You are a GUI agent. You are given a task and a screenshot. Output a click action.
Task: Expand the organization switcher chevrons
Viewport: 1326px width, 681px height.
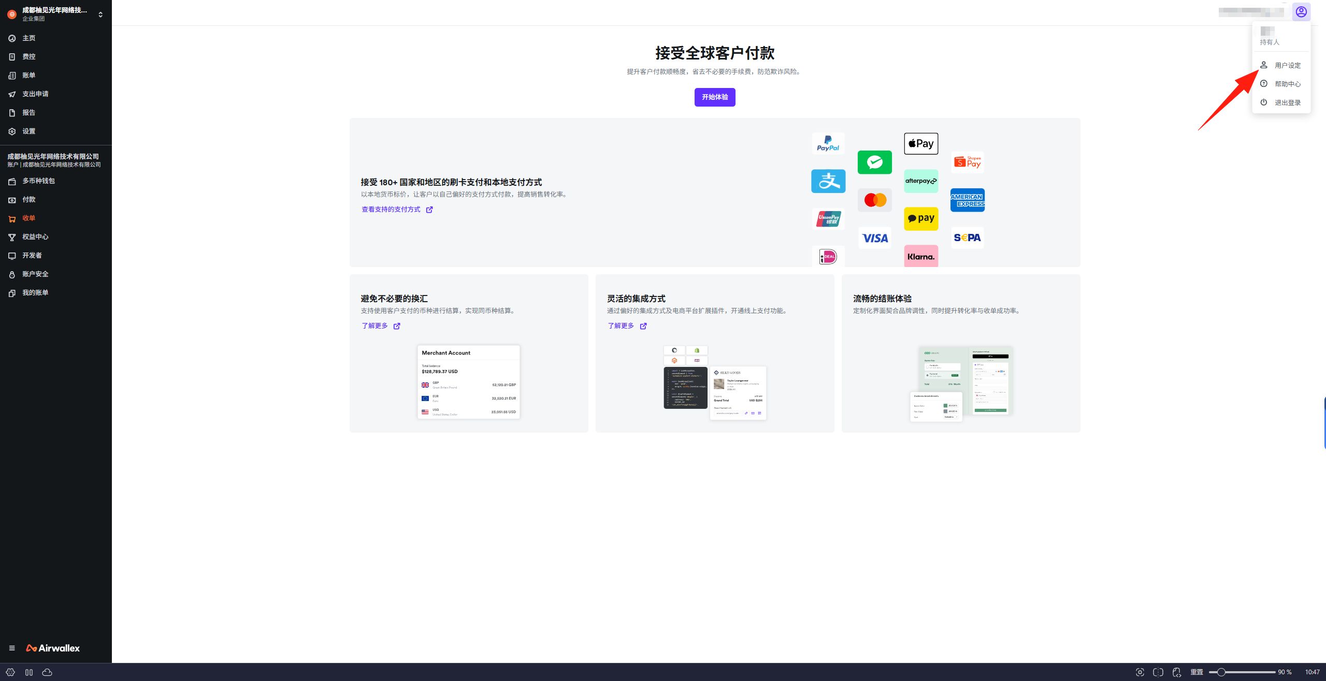pos(100,14)
